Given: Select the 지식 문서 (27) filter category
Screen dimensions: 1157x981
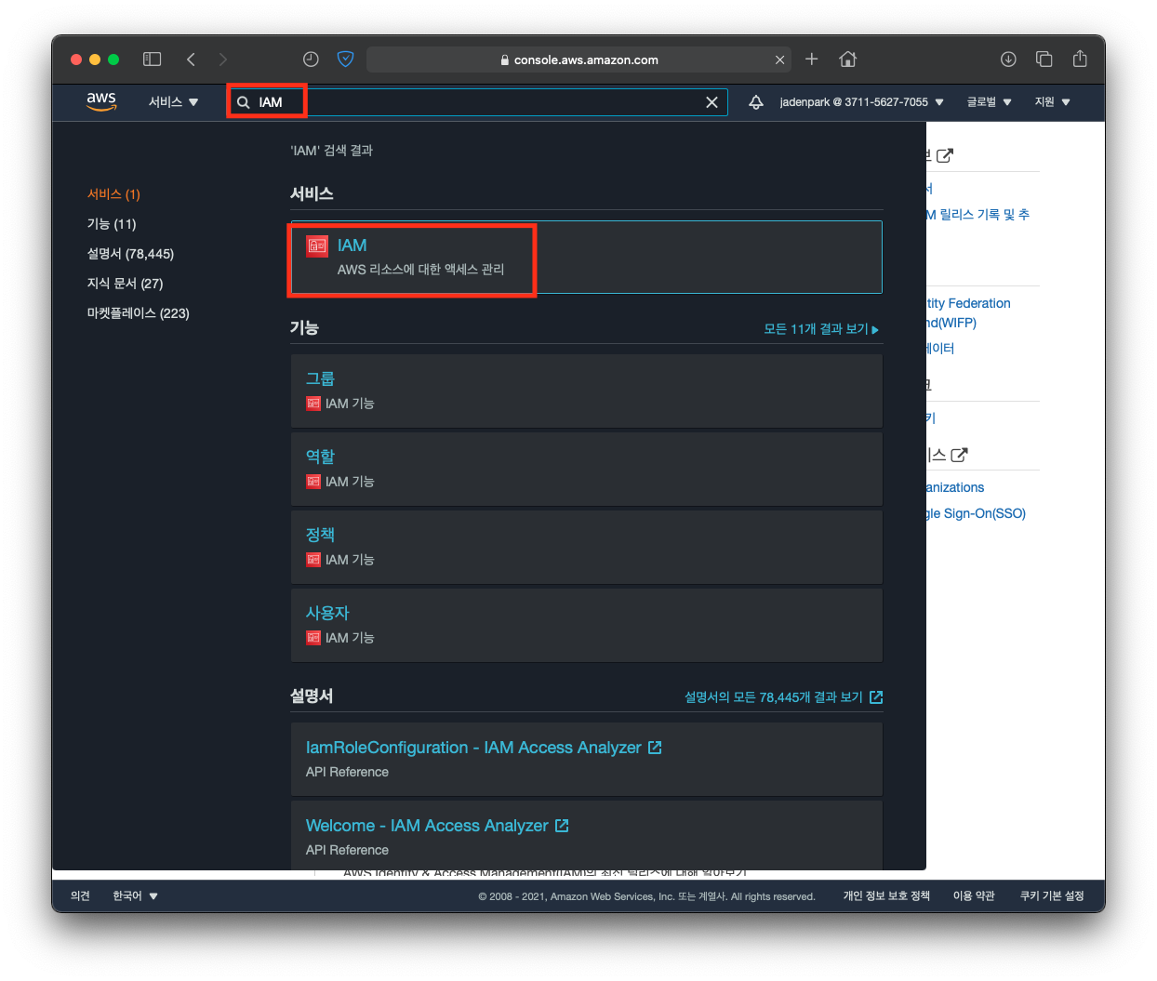Looking at the screenshot, I should point(125,284).
